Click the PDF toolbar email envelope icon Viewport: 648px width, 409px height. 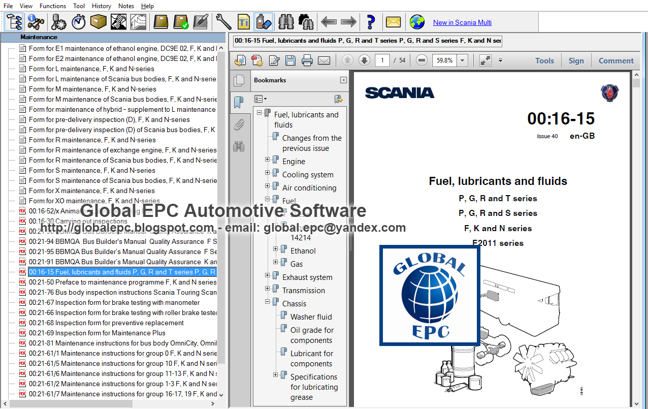pyautogui.click(x=324, y=61)
